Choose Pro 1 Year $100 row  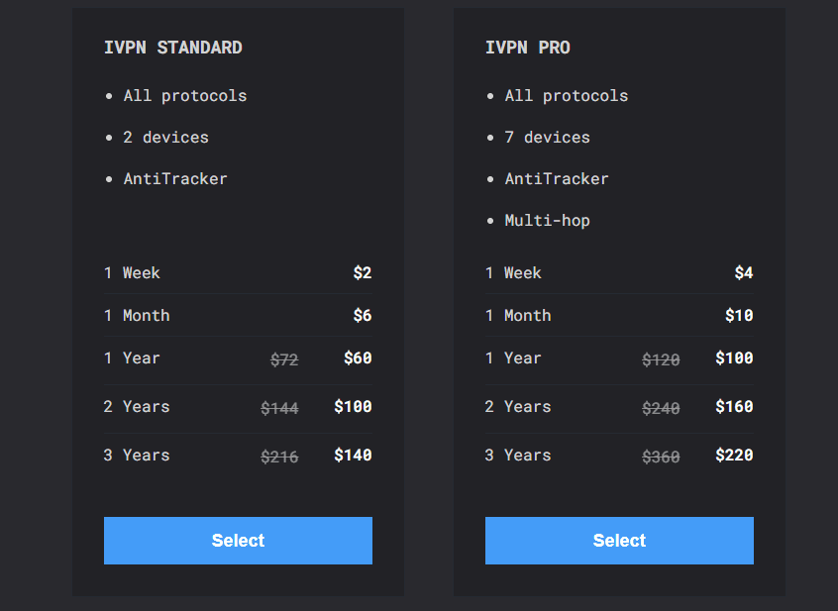[619, 358]
